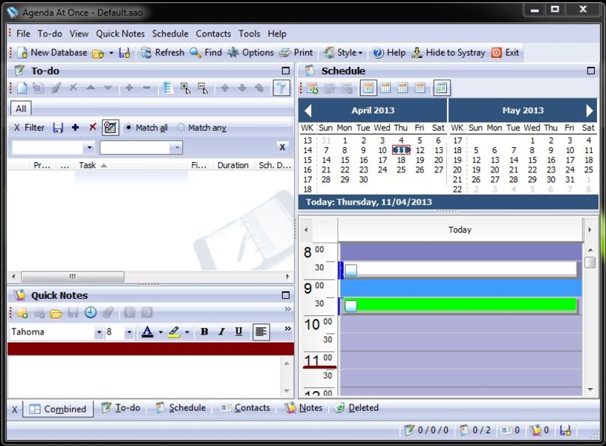The height and width of the screenshot is (446, 606).
Task: Click the Print button
Action: pos(296,53)
